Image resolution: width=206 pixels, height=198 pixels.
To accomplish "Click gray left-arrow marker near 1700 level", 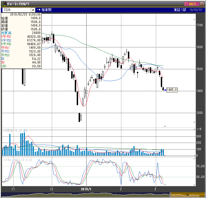I will tap(194, 19).
